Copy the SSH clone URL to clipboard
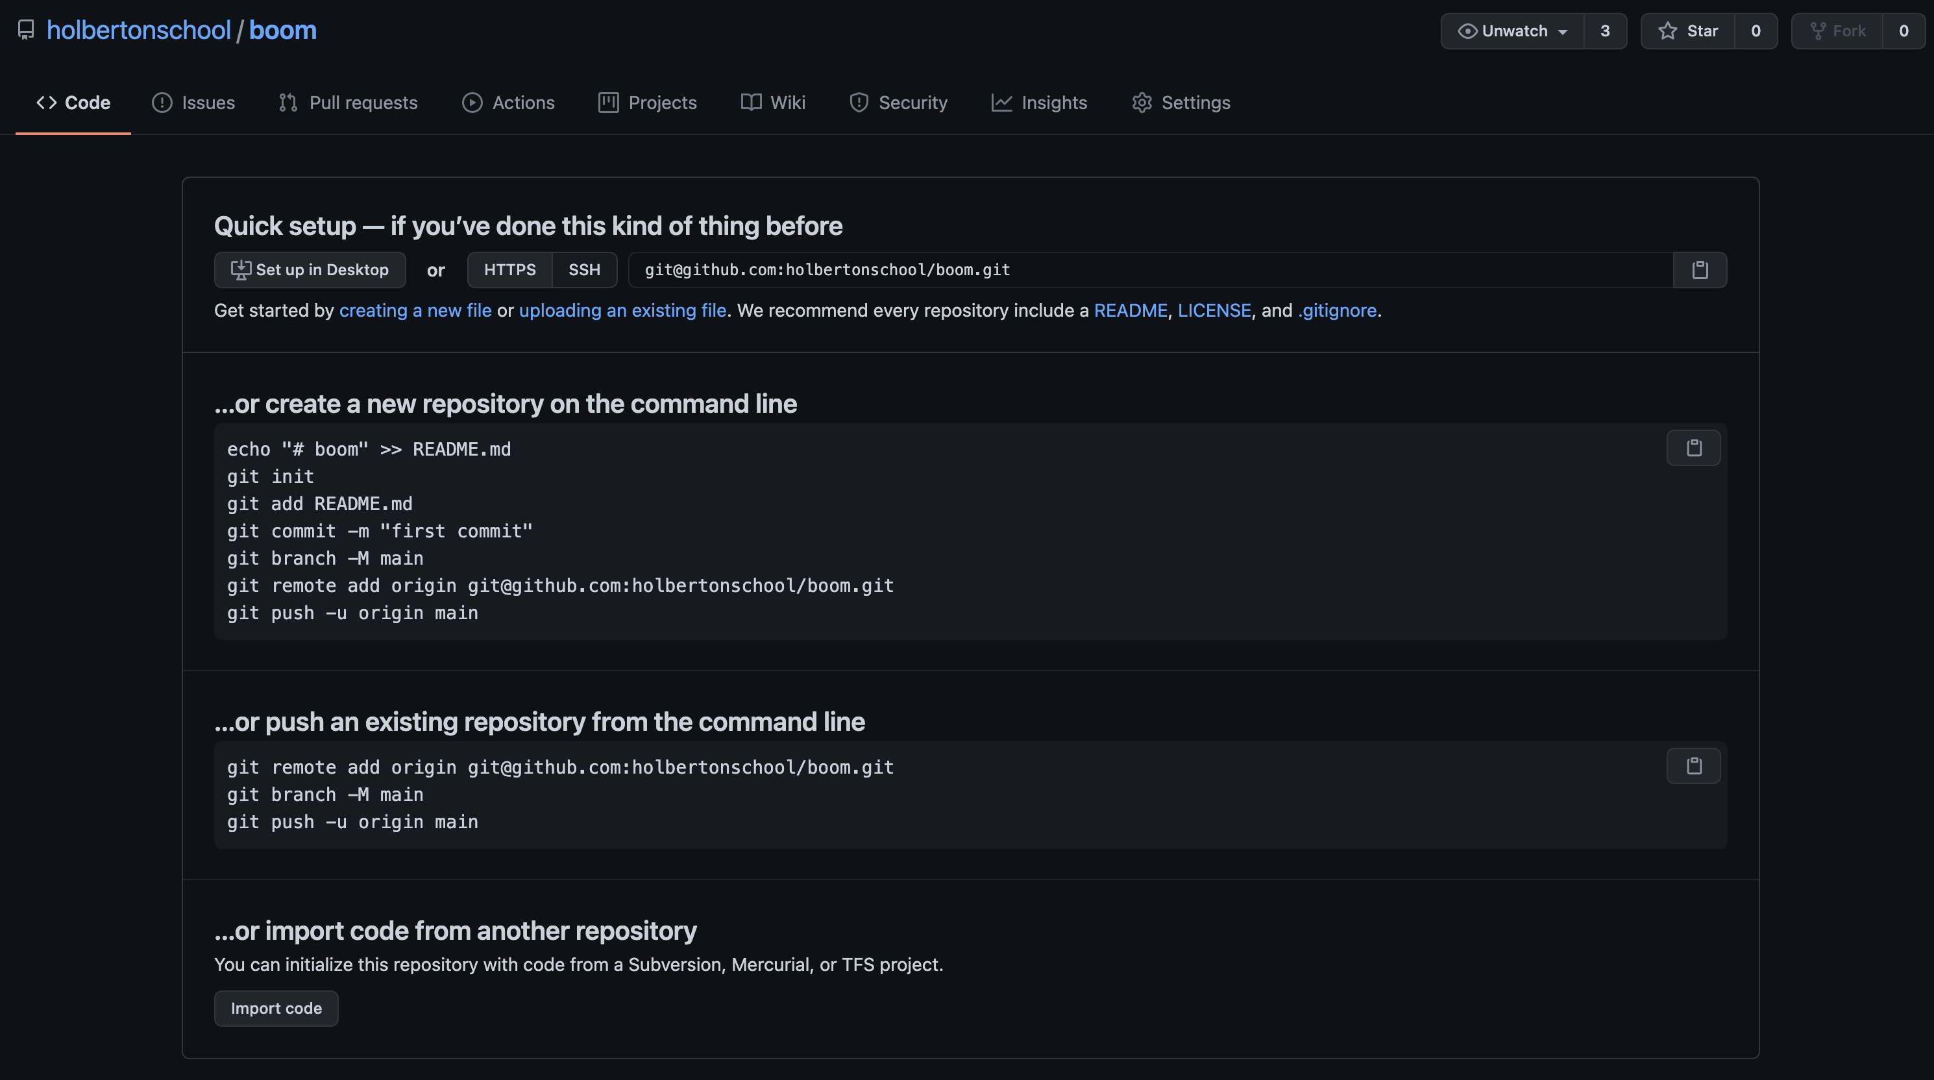The width and height of the screenshot is (1934, 1080). (x=1700, y=269)
